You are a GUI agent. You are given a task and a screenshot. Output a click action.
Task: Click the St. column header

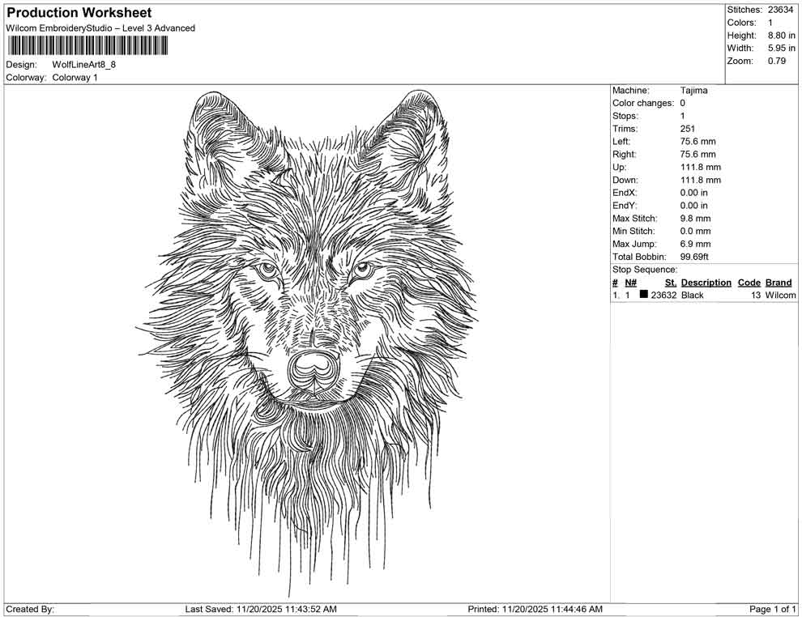(x=670, y=283)
